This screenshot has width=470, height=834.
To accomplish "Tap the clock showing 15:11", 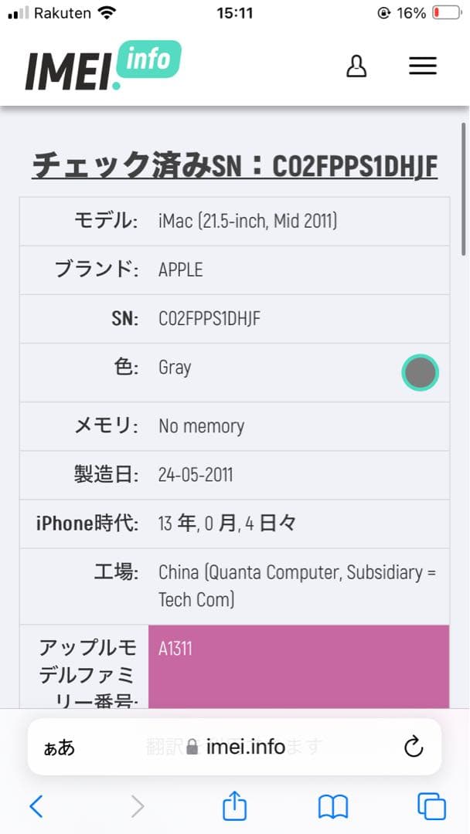I will coord(234,12).
